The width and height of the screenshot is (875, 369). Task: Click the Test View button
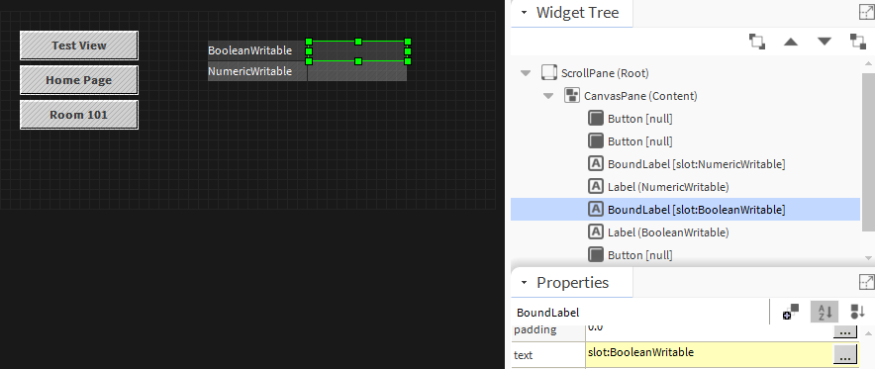(x=78, y=46)
